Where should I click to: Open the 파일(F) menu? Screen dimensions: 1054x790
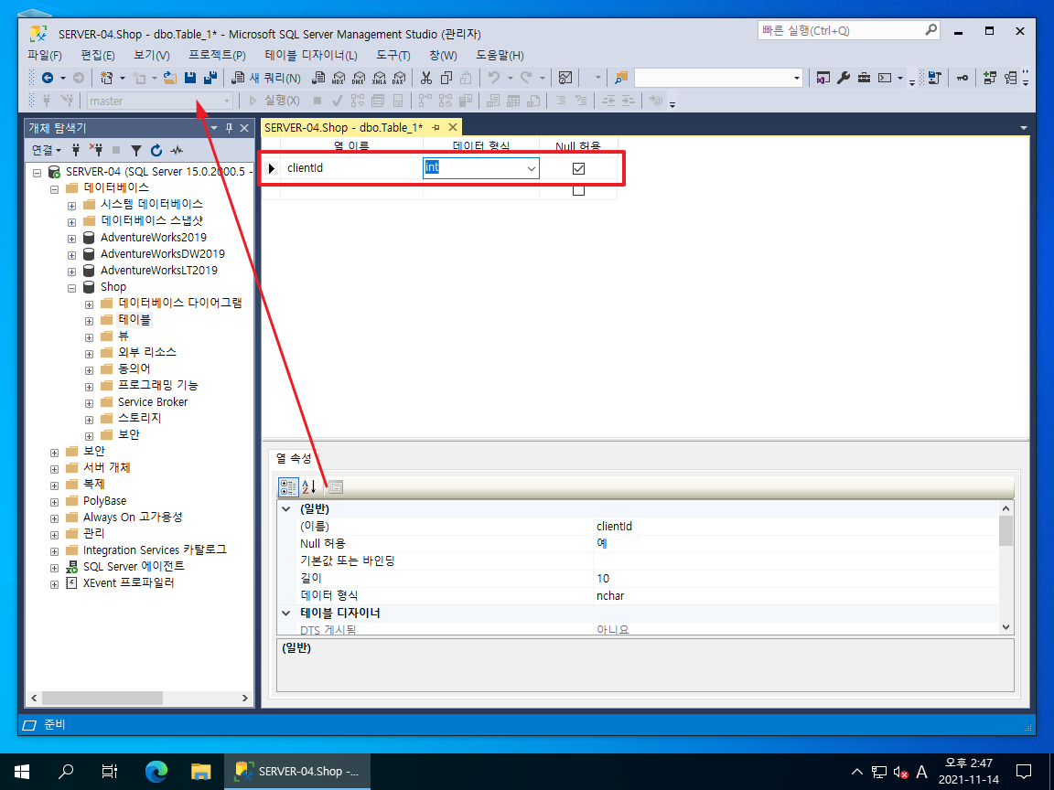(45, 55)
